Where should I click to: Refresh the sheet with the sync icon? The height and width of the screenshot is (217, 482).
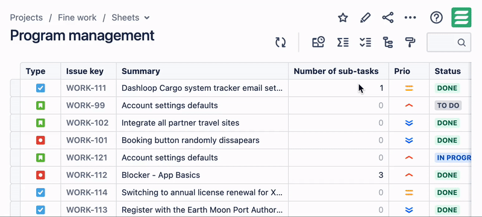pos(280,42)
